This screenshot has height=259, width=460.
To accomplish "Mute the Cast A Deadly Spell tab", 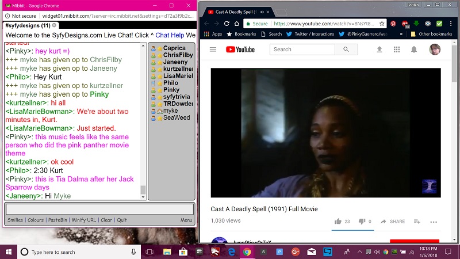I will click(x=262, y=12).
